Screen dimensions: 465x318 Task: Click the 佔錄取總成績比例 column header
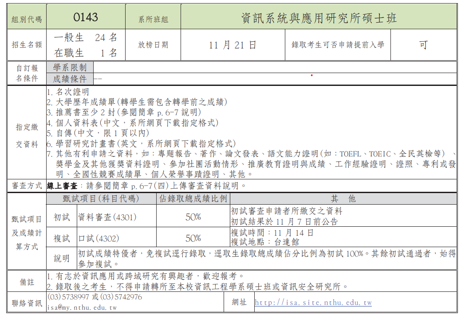pyautogui.click(x=193, y=198)
